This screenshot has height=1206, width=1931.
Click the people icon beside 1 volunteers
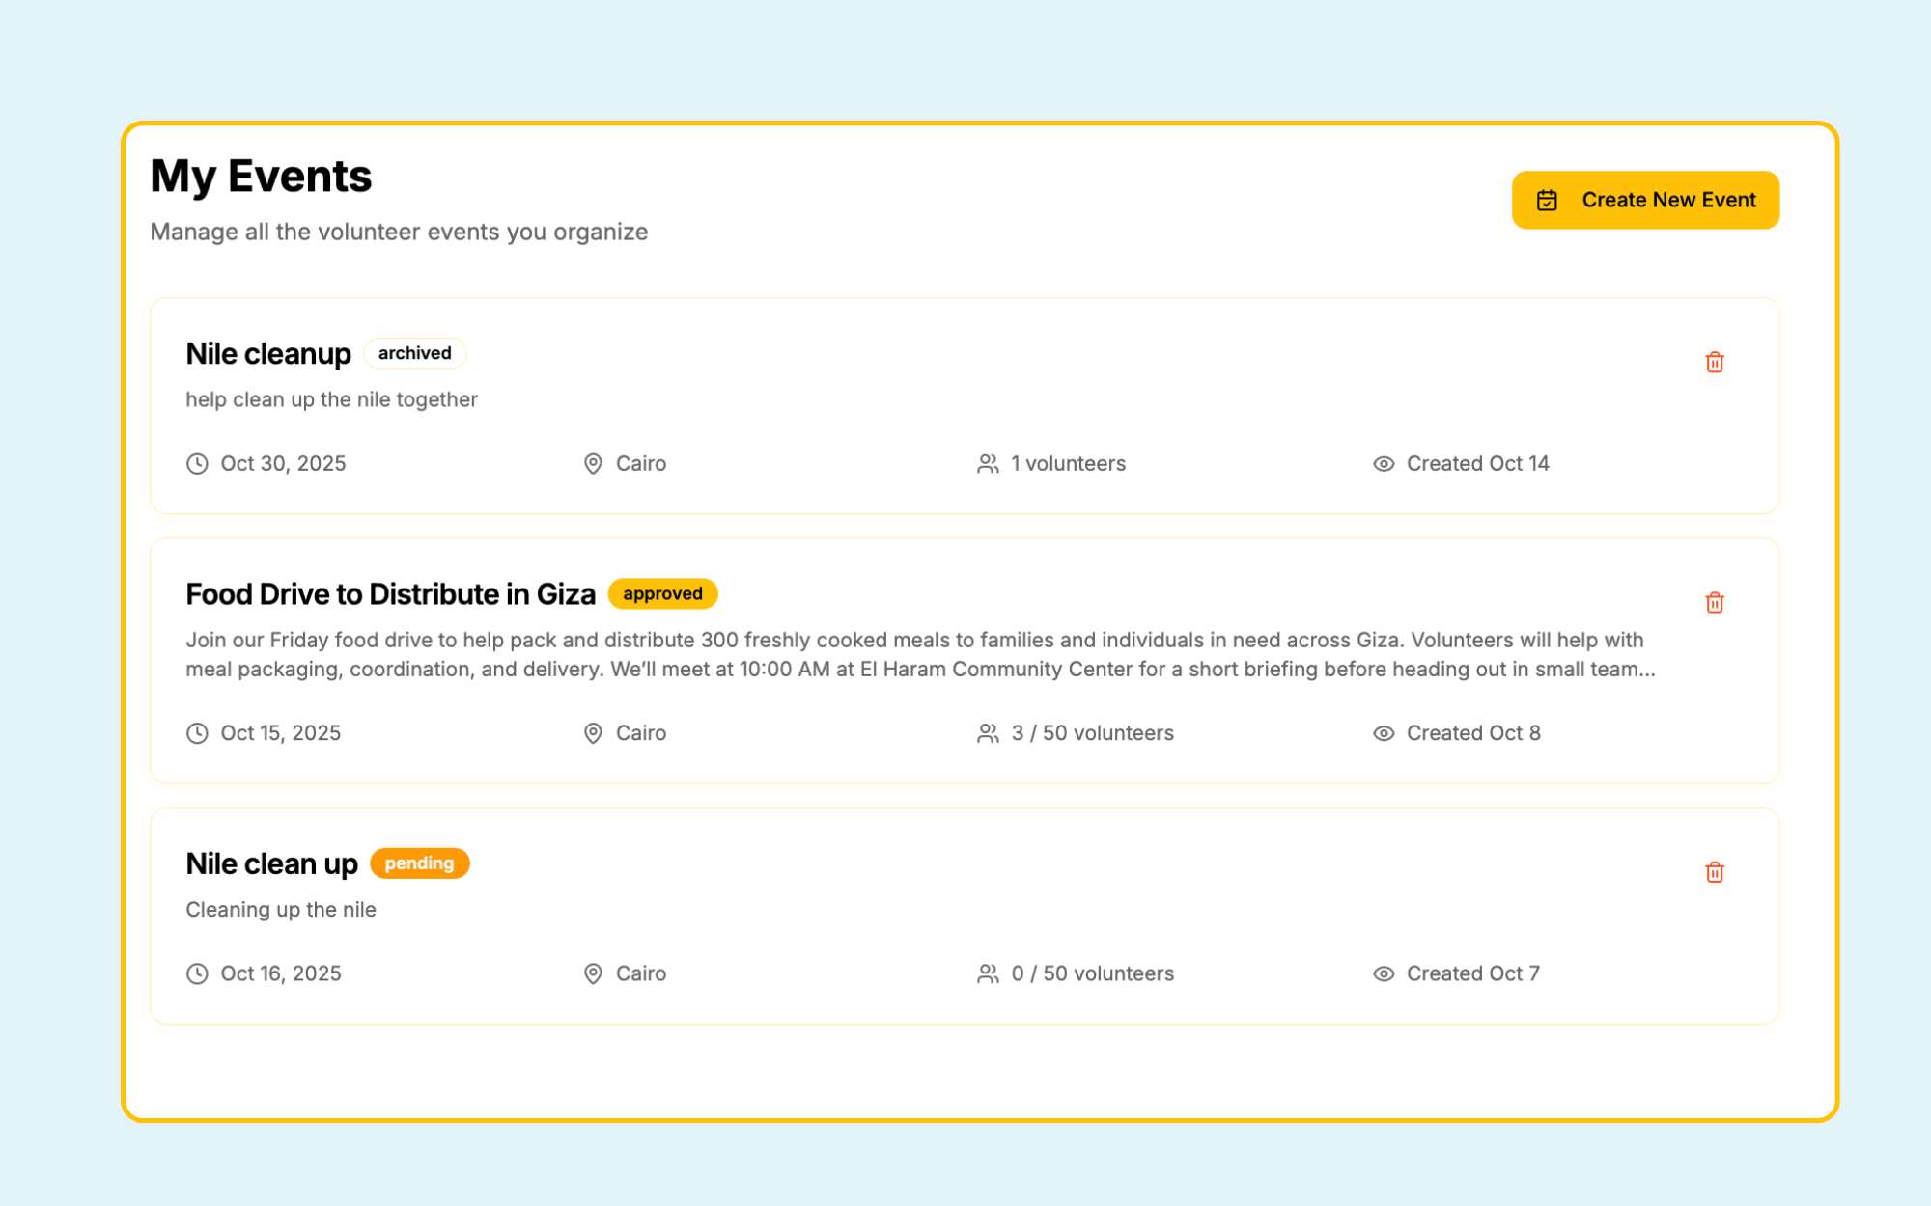point(988,464)
